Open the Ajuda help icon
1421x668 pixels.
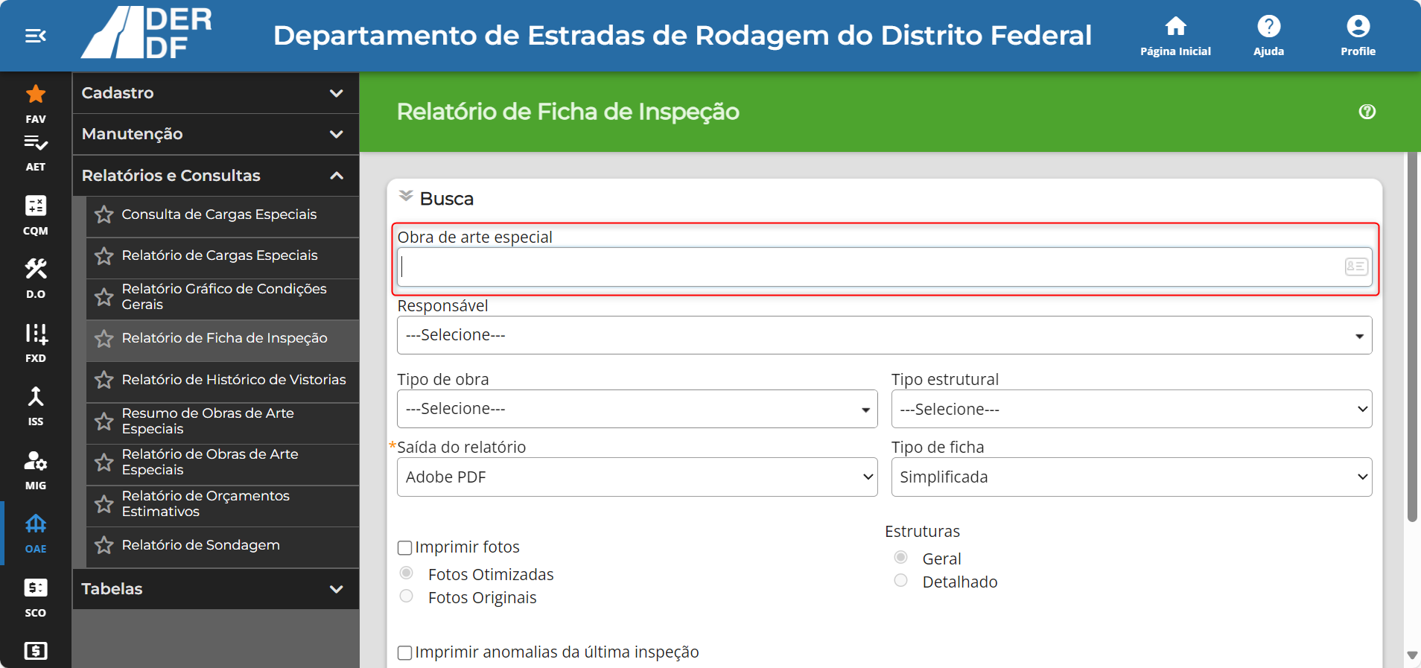pos(1268,36)
